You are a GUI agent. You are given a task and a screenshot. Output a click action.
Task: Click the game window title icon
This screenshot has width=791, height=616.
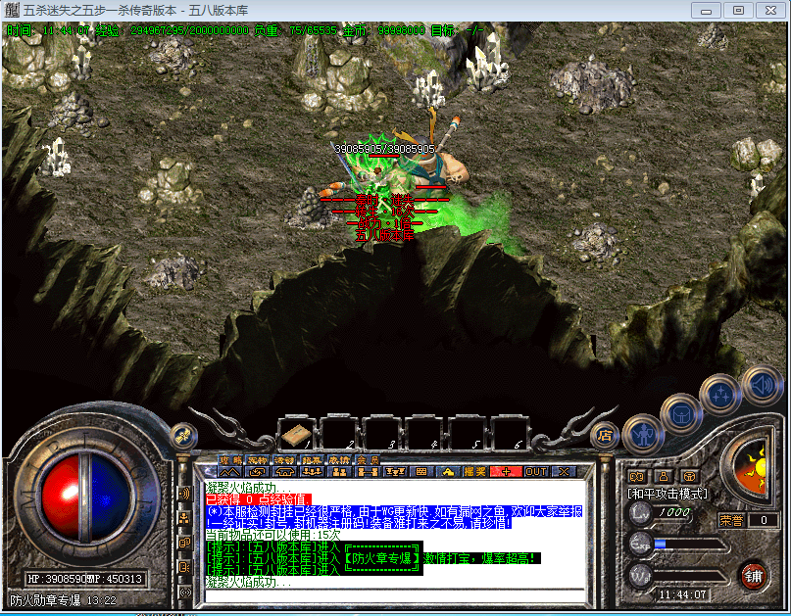tap(12, 10)
